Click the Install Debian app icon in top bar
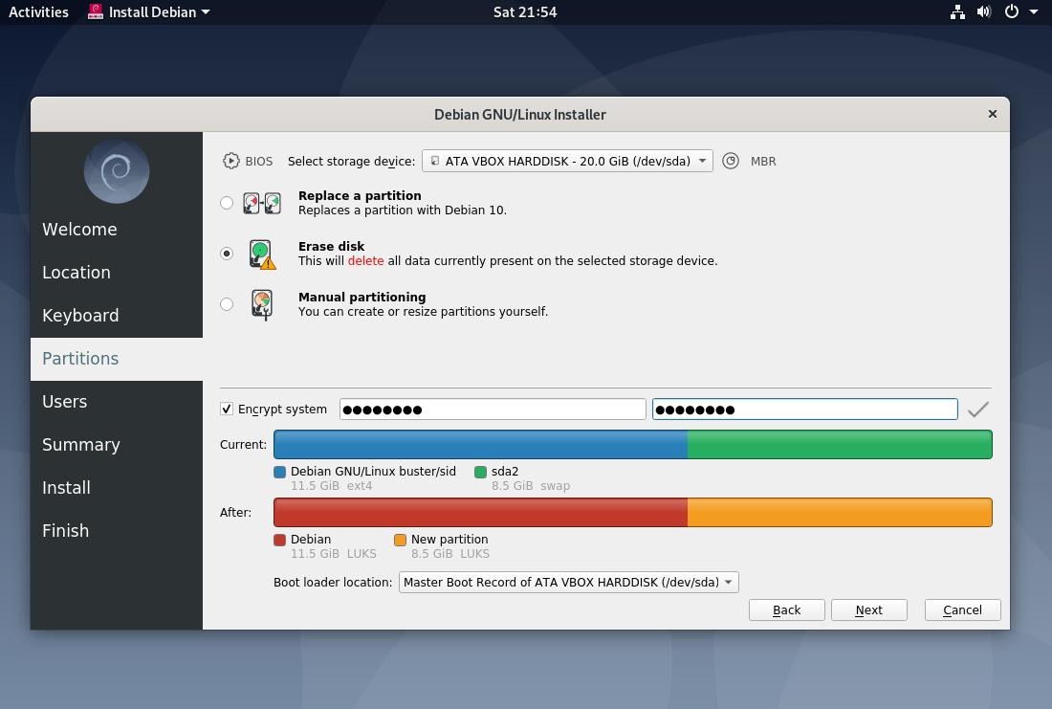Viewport: 1052px width, 709px height. pyautogui.click(x=96, y=12)
